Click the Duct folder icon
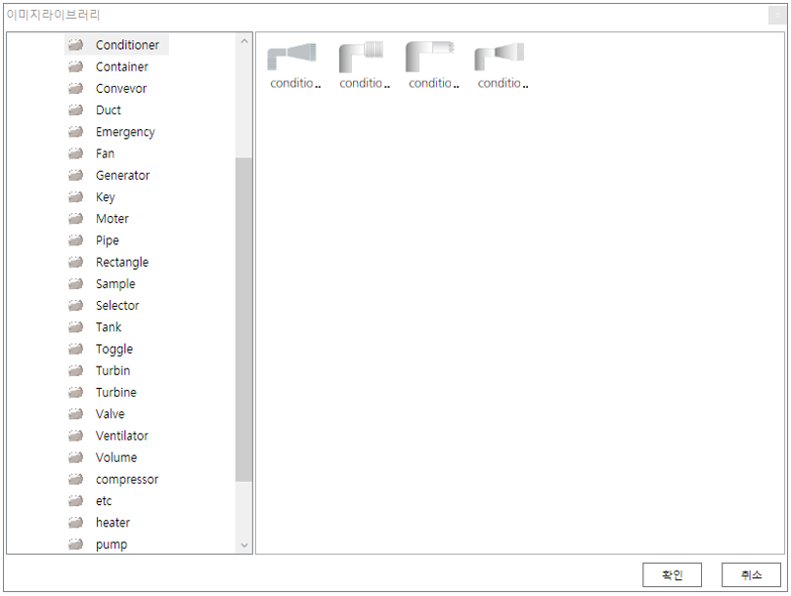 click(x=75, y=110)
